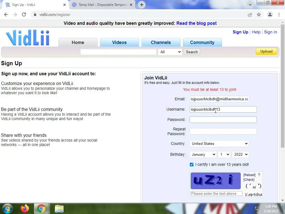The width and height of the screenshot is (285, 214).
Task: Click the captcha text entry field
Action: pyautogui.click(x=216, y=194)
